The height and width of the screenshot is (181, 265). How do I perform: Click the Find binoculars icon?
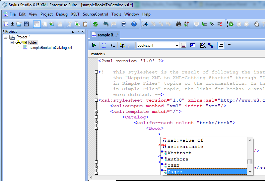pos(179,24)
